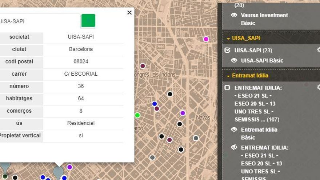Image resolution: width=320 pixels, height=180 pixels.
Task: Click the blue marker above the maroon dot
Action: tap(155, 104)
